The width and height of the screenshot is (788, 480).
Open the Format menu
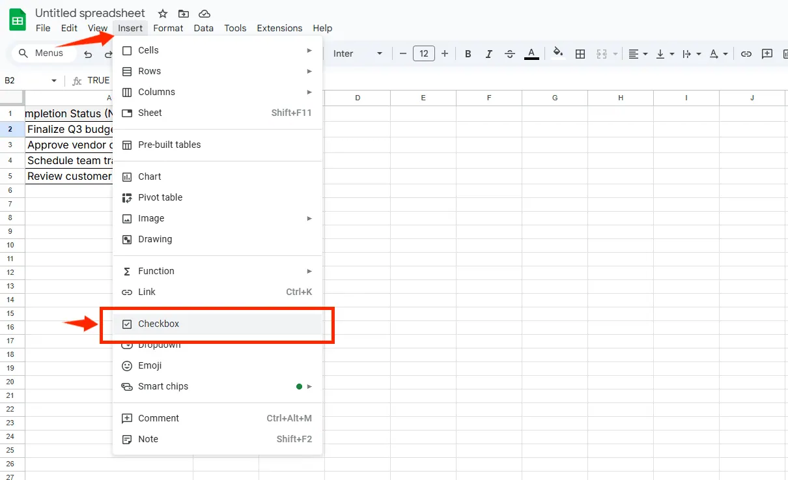[x=168, y=28]
